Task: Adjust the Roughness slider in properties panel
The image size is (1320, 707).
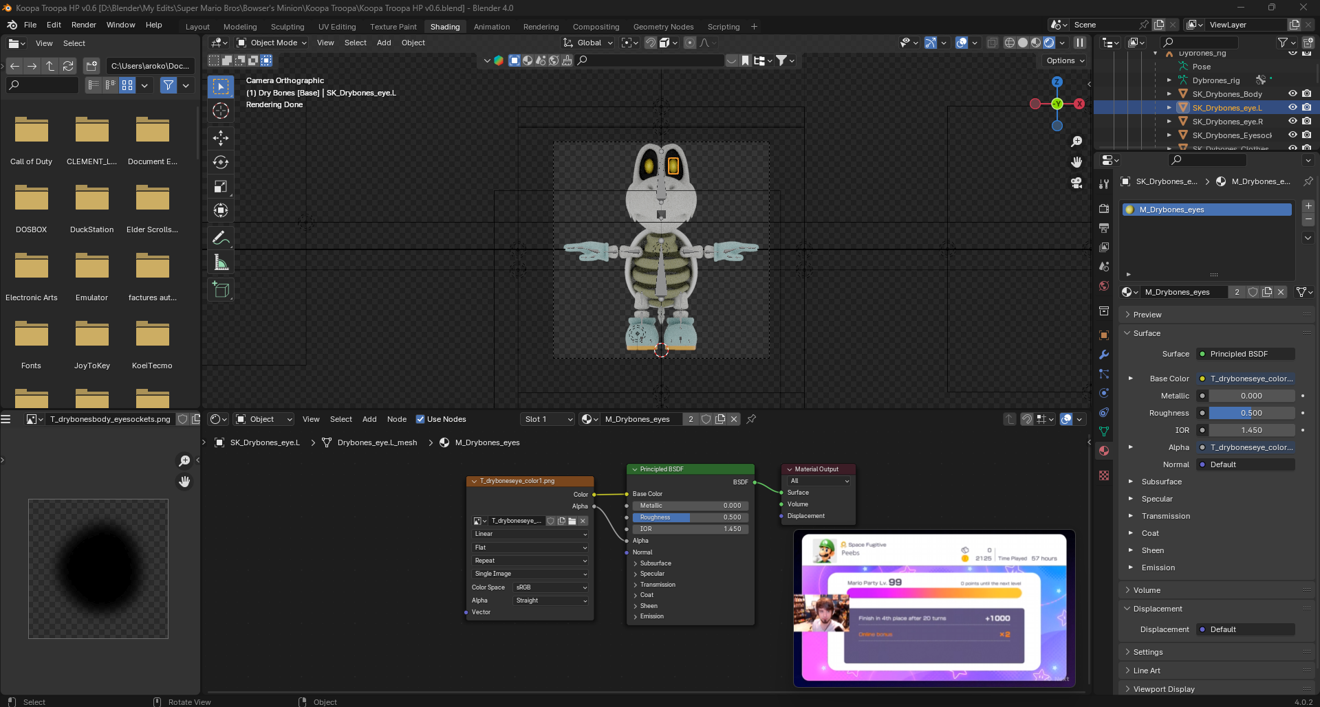Action: click(x=1251, y=413)
